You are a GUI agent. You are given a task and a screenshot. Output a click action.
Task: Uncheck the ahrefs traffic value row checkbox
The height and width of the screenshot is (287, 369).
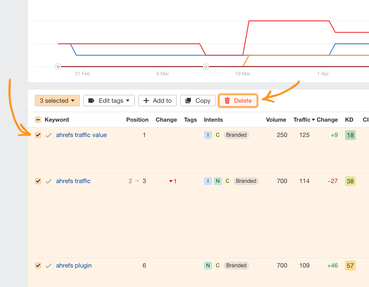point(38,135)
